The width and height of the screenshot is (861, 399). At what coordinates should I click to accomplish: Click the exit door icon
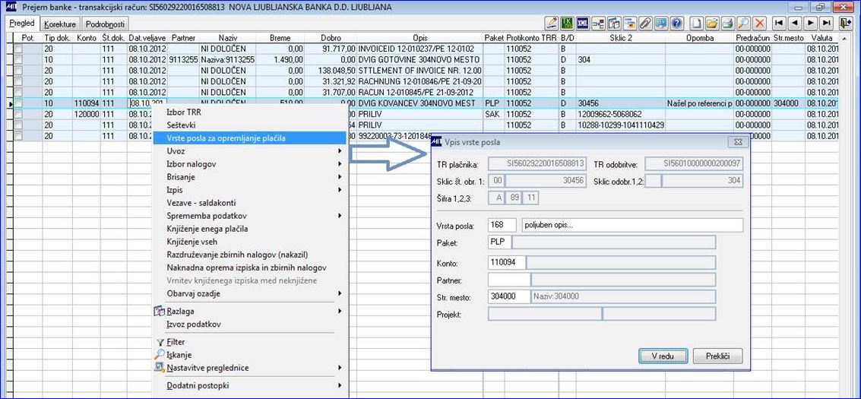[x=845, y=23]
